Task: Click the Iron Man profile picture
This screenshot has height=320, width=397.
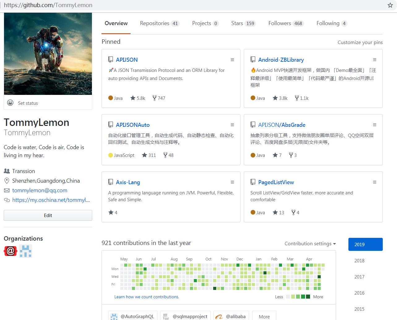Action: [x=48, y=54]
